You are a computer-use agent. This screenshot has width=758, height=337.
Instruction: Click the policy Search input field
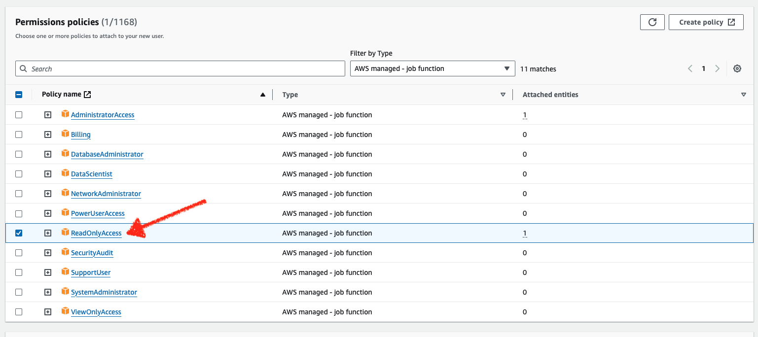[x=180, y=68]
